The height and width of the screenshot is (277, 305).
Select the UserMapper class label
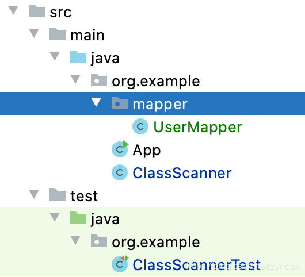click(197, 127)
